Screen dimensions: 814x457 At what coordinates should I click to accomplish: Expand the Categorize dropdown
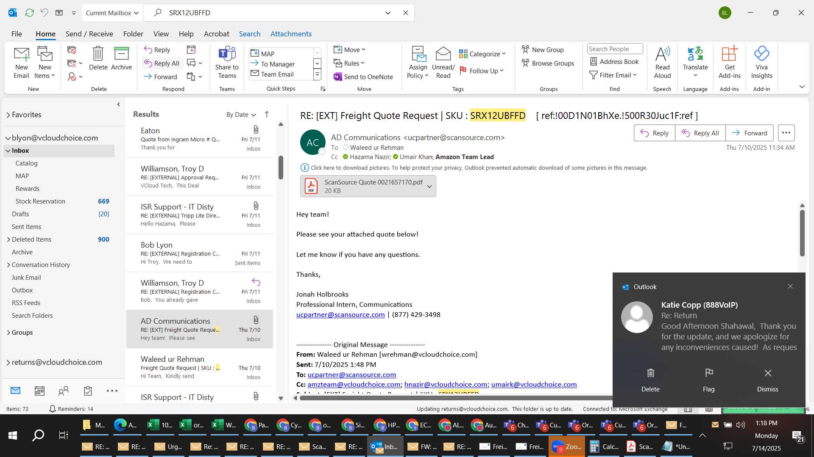(x=482, y=54)
